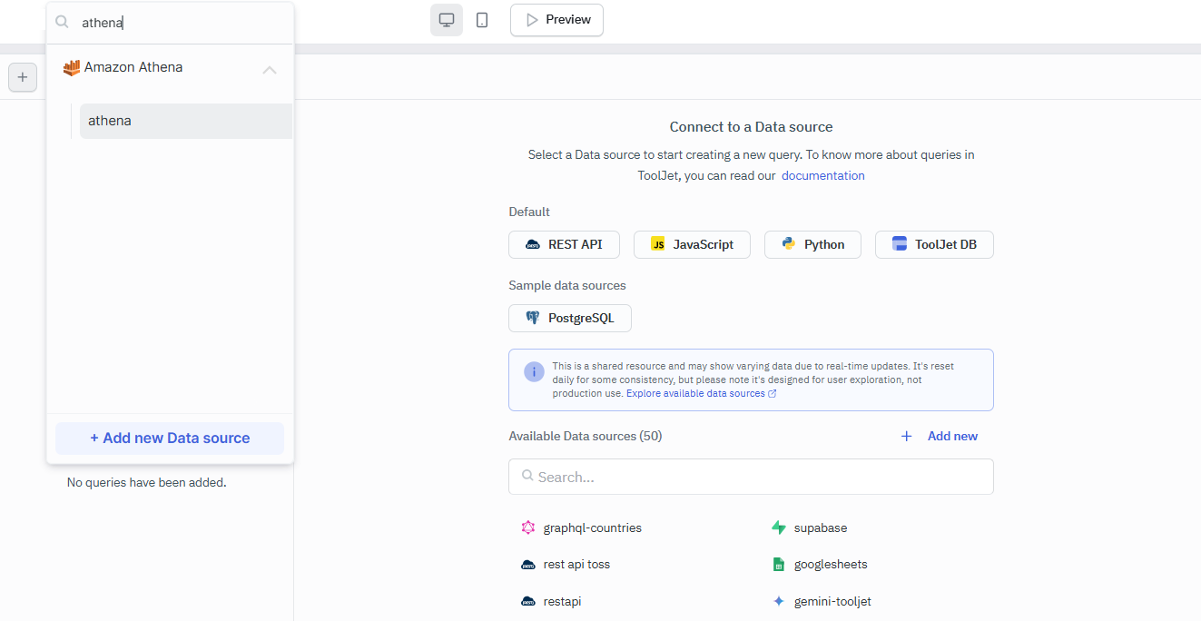Click Add new next to Available Data sources

[x=940, y=437]
